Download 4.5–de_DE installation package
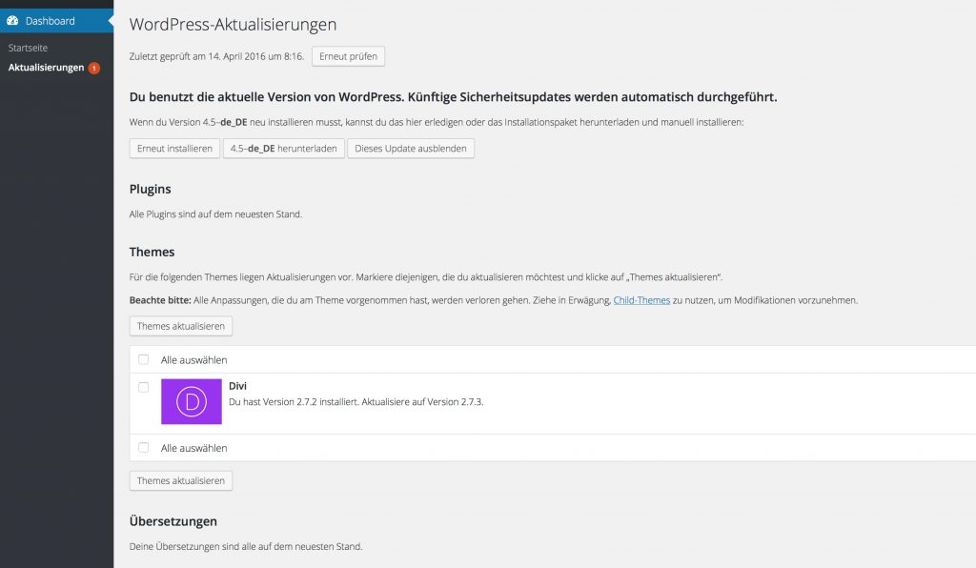Image resolution: width=976 pixels, height=568 pixels. pyautogui.click(x=285, y=149)
